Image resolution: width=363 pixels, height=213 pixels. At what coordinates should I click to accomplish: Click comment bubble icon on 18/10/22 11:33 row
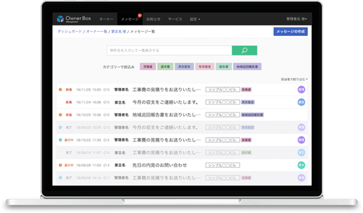[x=105, y=140]
